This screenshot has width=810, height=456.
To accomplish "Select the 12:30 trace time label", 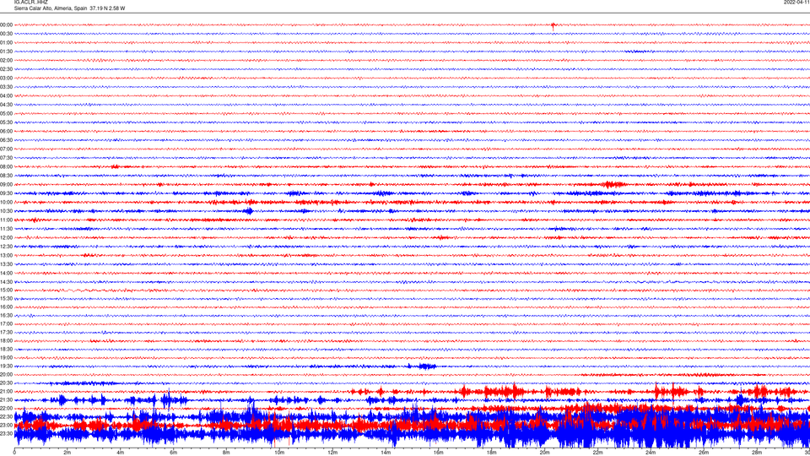I will 6,247.
